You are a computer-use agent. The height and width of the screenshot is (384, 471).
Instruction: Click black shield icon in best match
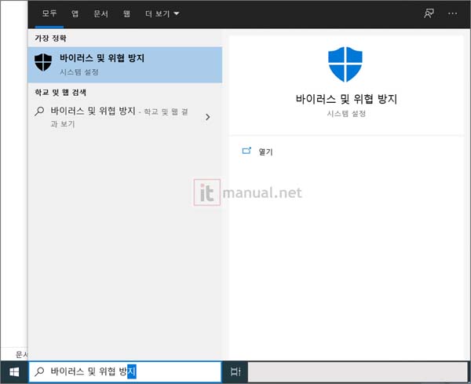point(43,62)
